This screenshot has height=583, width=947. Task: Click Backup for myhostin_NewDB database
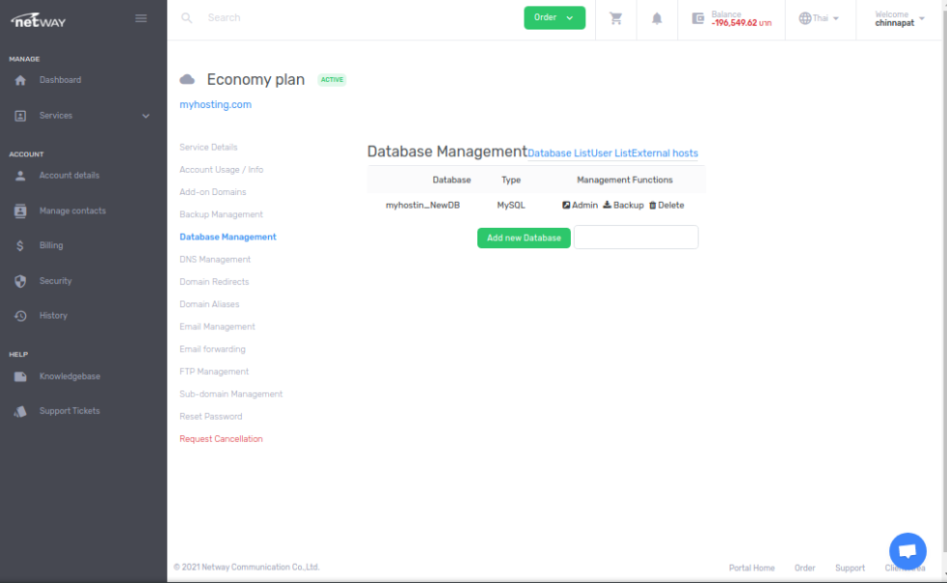coord(623,206)
